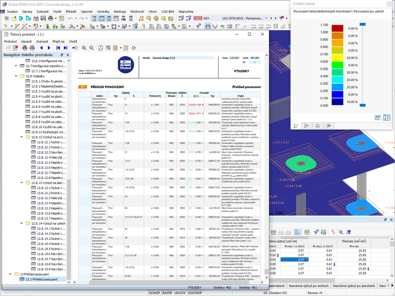Collapse 12.8.12 Výztuž na prut folder
Screen dimensions: 395x296
click(22, 137)
